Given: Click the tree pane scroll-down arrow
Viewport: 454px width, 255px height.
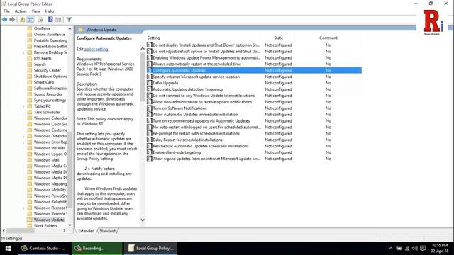Looking at the screenshot, I should tap(70, 225).
